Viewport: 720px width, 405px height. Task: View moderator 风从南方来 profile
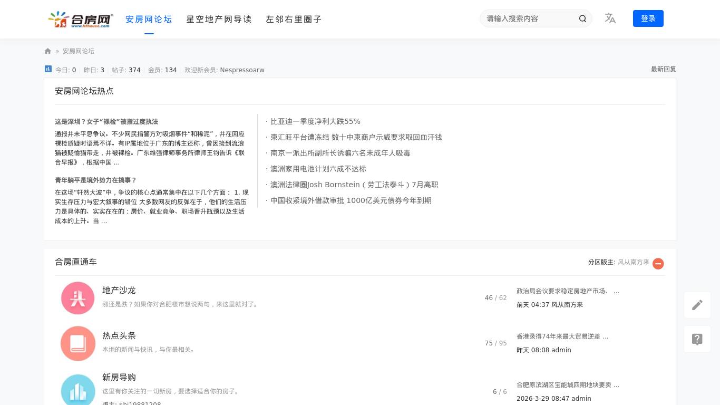tap(633, 262)
